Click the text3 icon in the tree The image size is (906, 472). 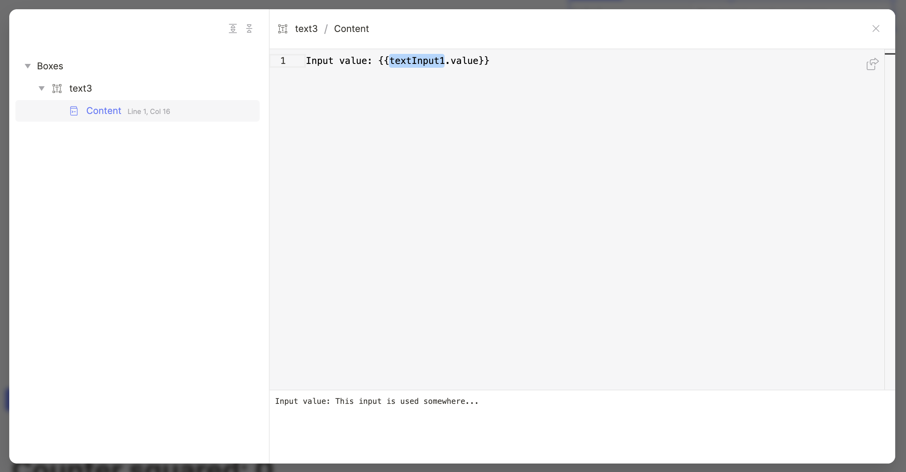57,89
